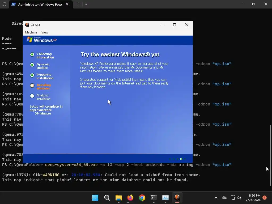The height and width of the screenshot is (204, 272).
Task: Switch to QEMU from taskbar
Action: [177, 198]
